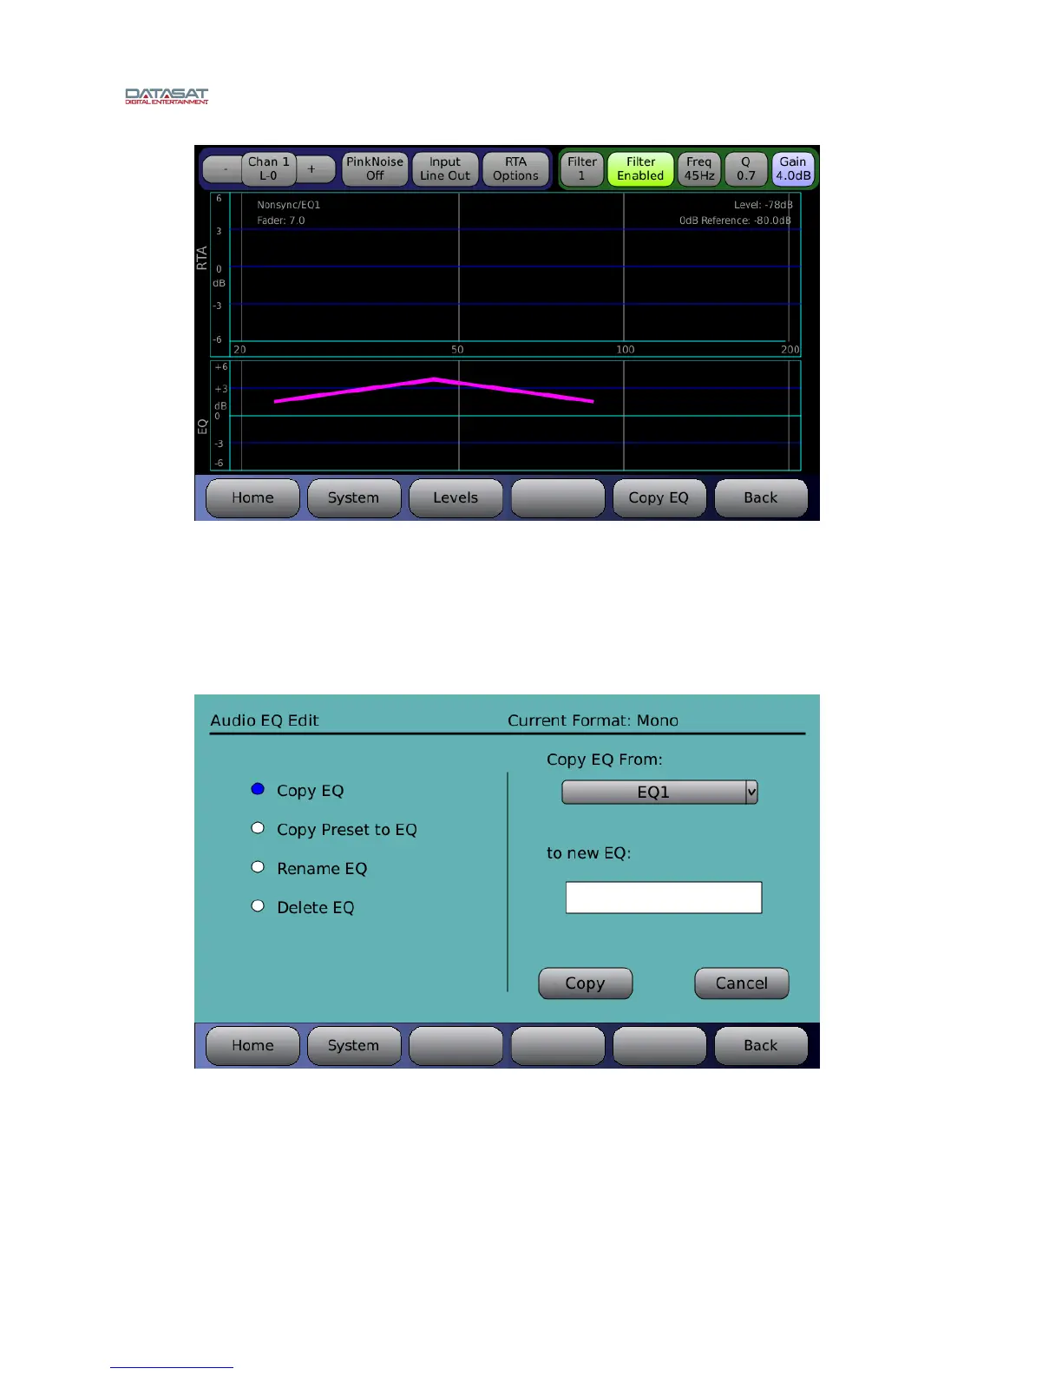Click the Current Format: Mono label
The image size is (1062, 1375).
tap(593, 720)
